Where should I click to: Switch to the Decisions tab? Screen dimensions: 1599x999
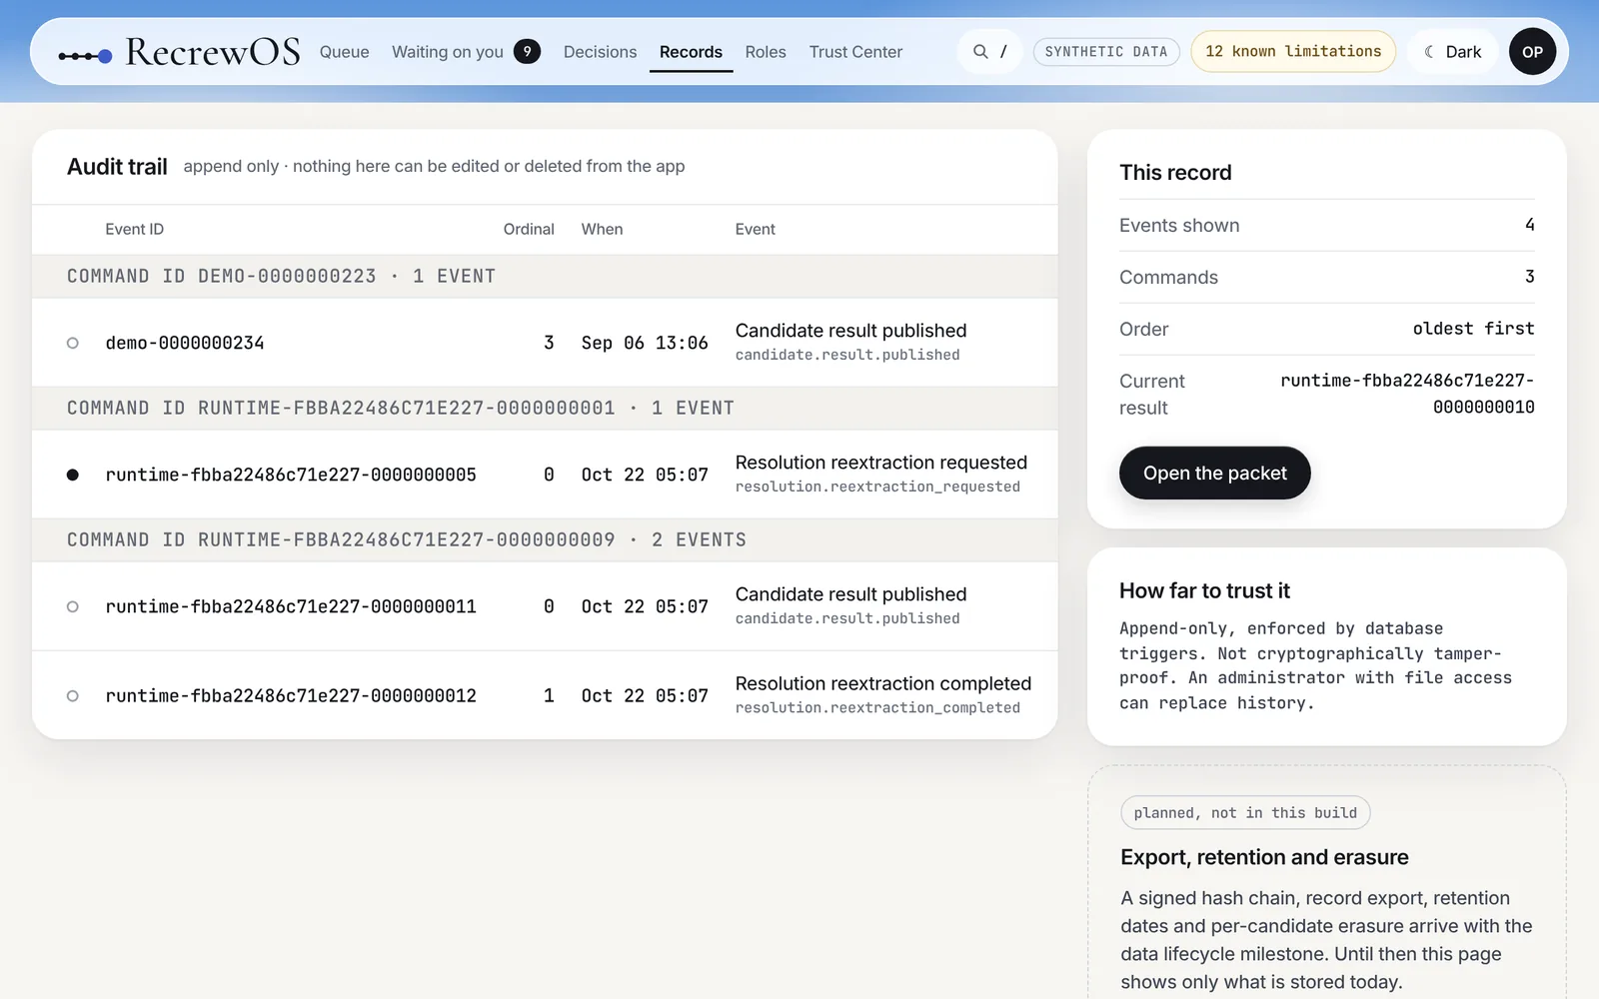[600, 52]
